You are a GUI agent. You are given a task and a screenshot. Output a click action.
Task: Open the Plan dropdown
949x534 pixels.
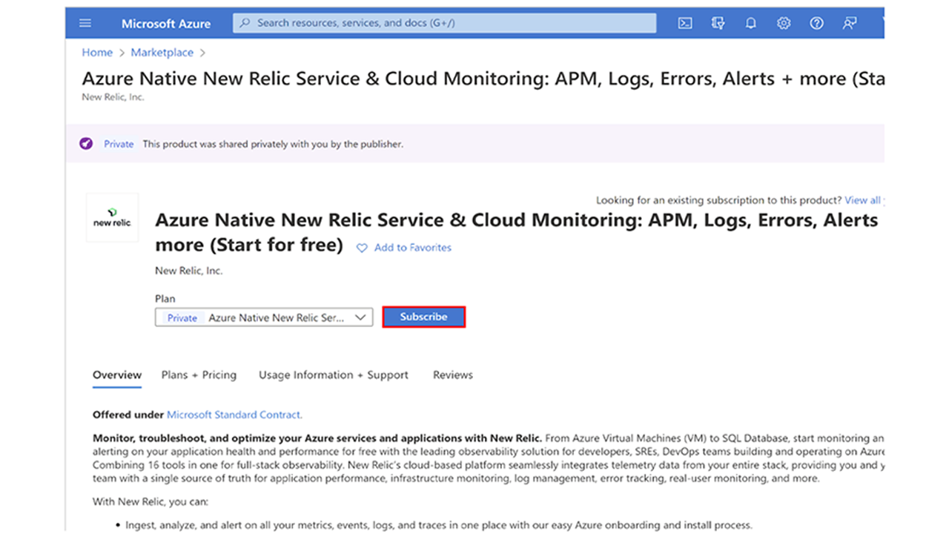coord(264,317)
